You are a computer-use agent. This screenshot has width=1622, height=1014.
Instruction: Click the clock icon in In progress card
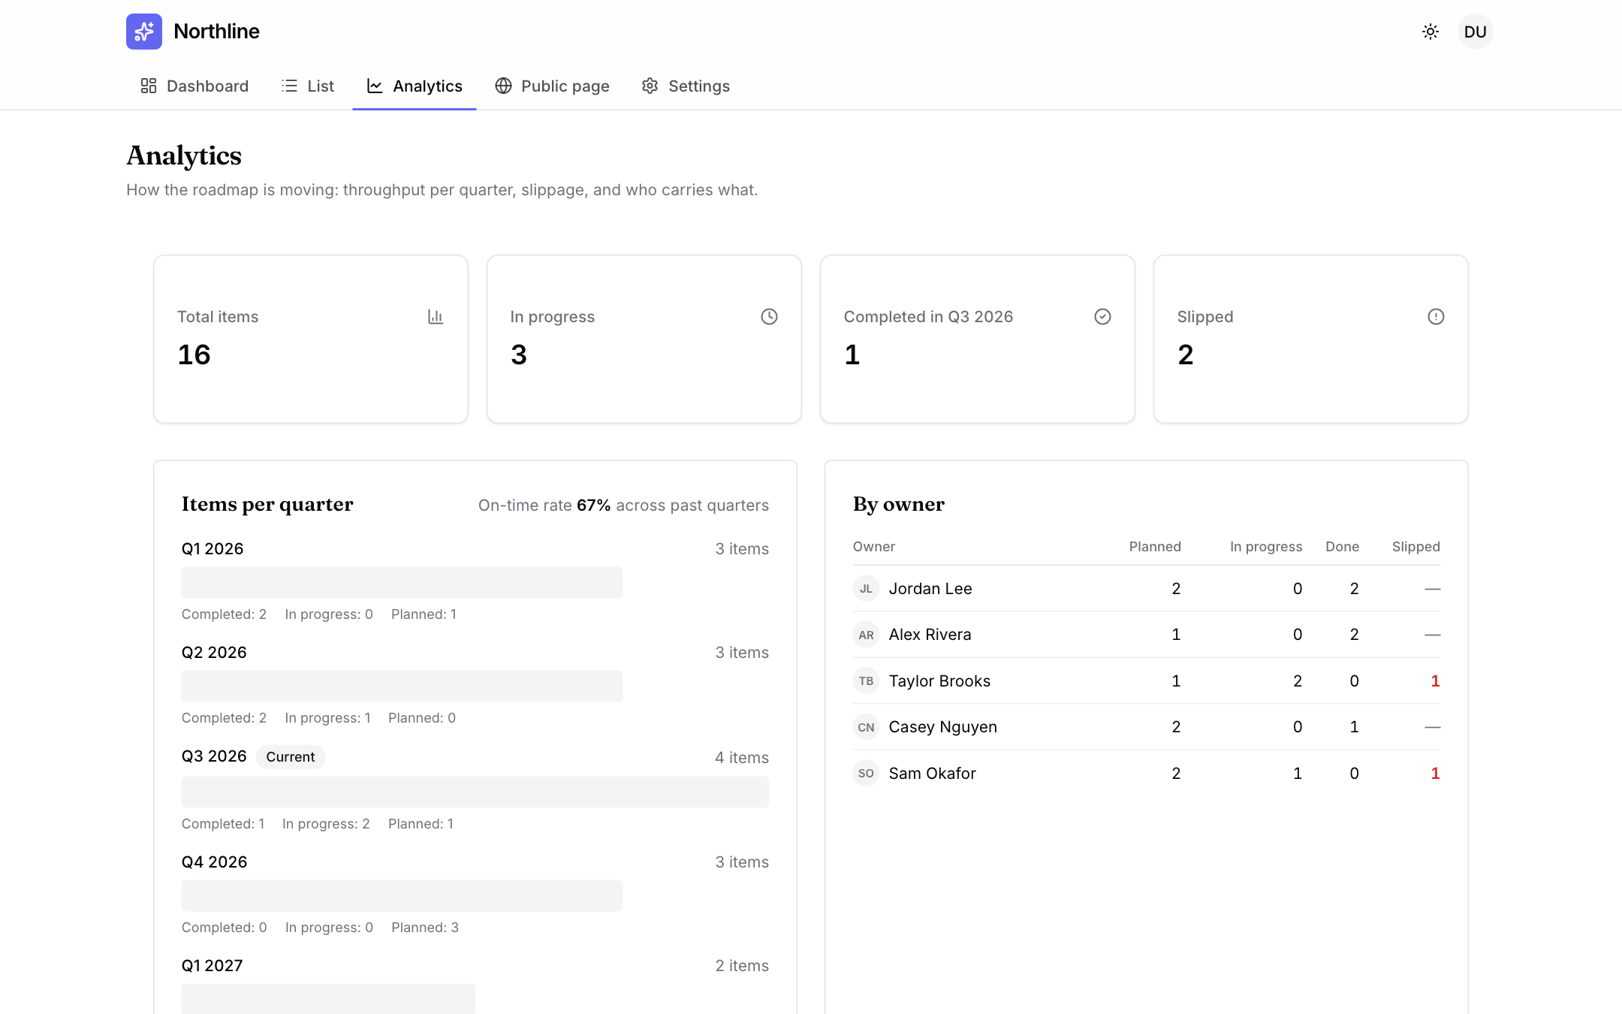(x=769, y=316)
